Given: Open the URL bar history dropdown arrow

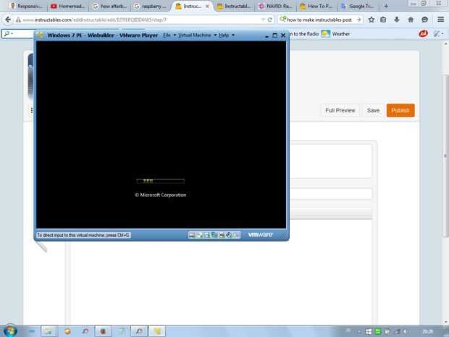Looking at the screenshot, I should [263, 20].
